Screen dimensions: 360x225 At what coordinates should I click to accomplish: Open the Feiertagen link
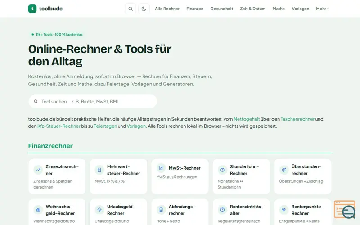pyautogui.click(x=105, y=126)
